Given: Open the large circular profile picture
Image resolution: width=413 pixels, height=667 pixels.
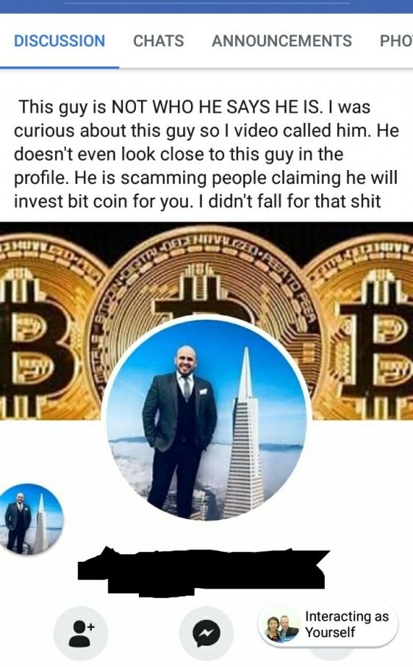Looking at the screenshot, I should tap(206, 417).
